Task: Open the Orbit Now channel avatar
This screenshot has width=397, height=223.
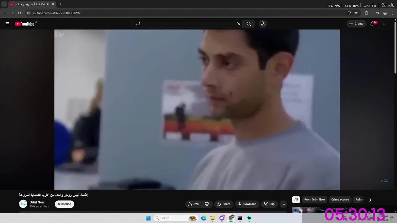Action: tap(23, 204)
